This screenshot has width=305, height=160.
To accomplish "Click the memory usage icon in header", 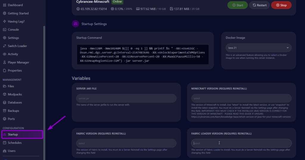I will 138,9.
